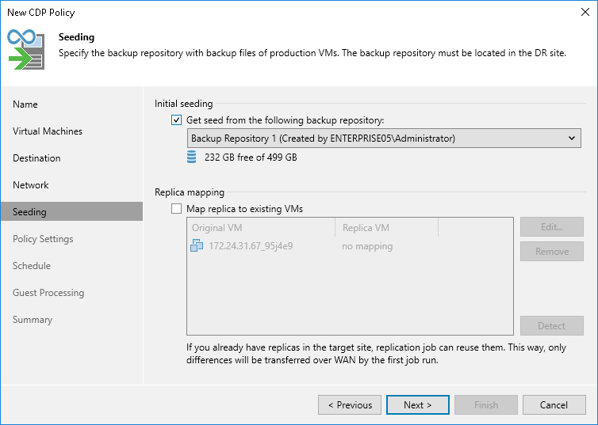The image size is (598, 425).
Task: Select the 172.24.31.67_95j4e9 VM row
Action: [350, 246]
